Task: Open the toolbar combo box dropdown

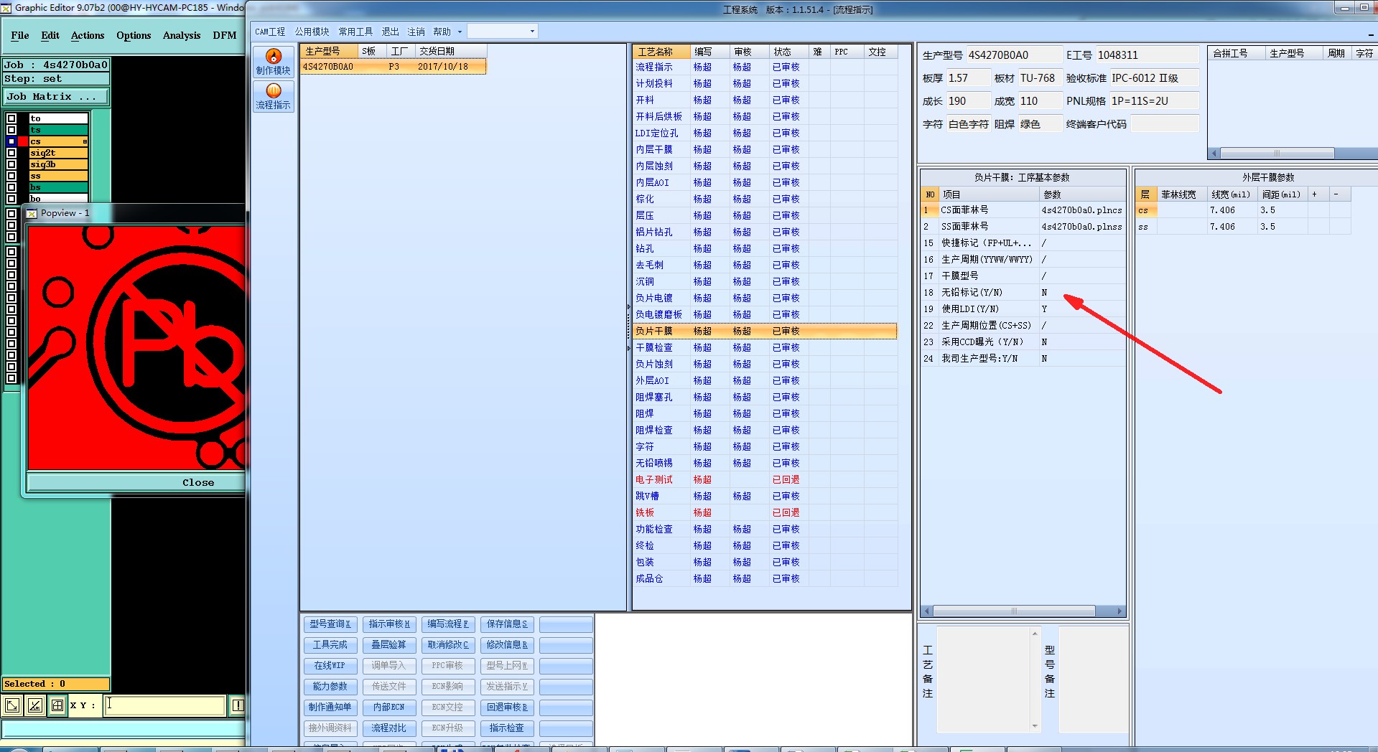Action: coord(532,32)
